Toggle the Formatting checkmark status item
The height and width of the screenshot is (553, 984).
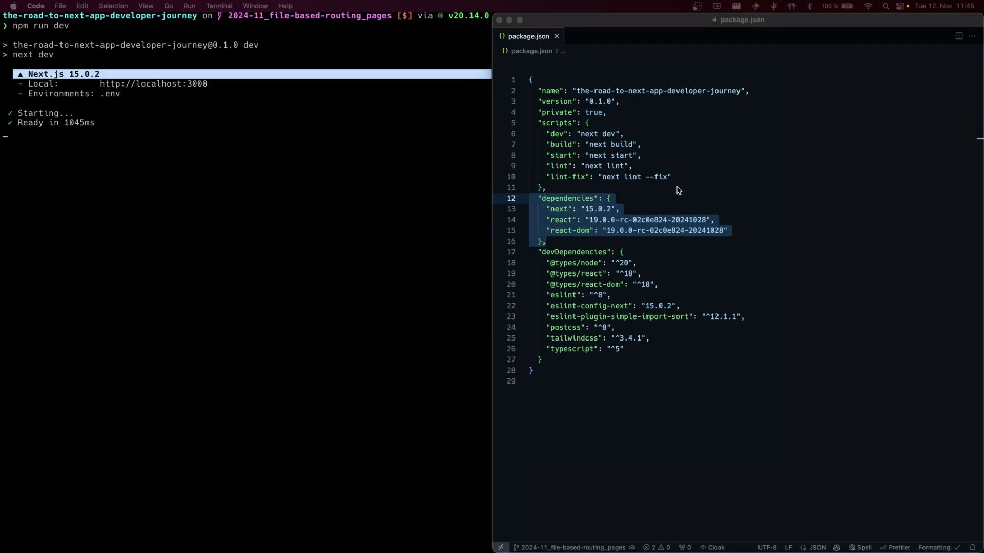coord(939,547)
